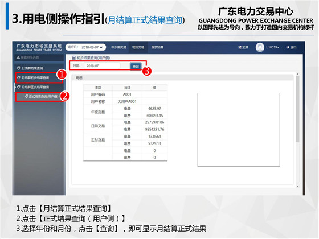
Task: Click the page icon next to 初步结果查询(用户侧)
Action: click(x=74, y=57)
